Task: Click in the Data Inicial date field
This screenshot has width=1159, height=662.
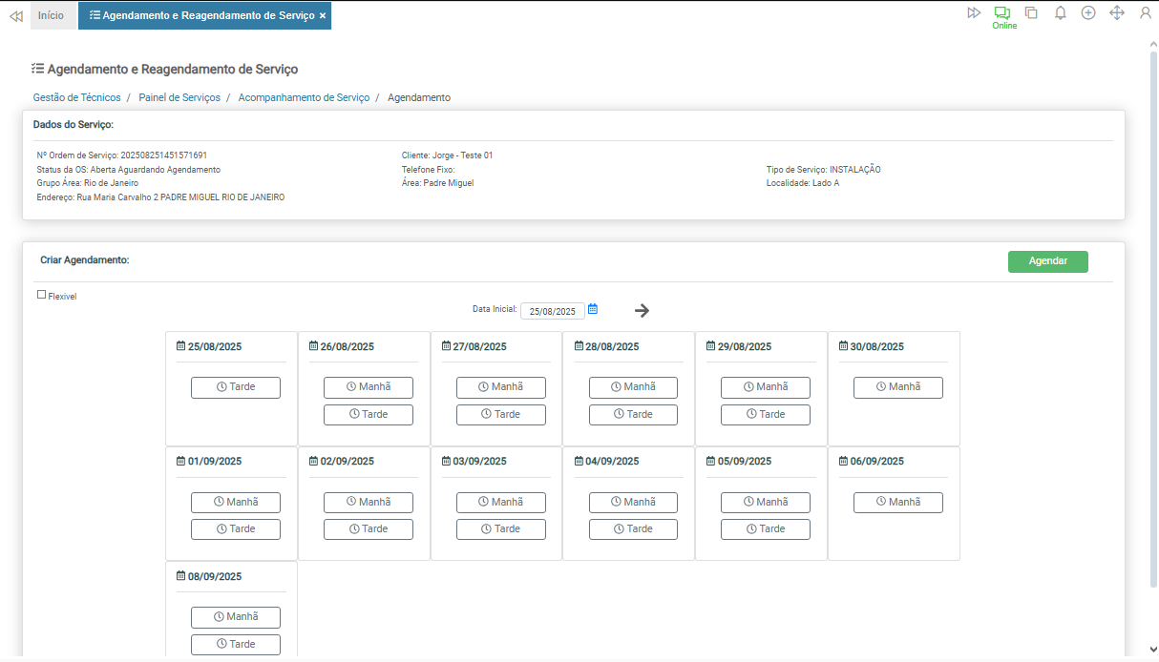Action: (x=553, y=311)
